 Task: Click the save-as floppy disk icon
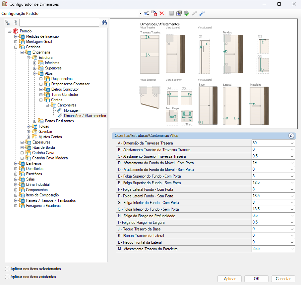click(179, 13)
